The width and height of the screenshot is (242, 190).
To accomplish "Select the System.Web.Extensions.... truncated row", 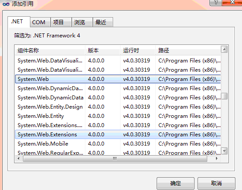I will point(118,125).
